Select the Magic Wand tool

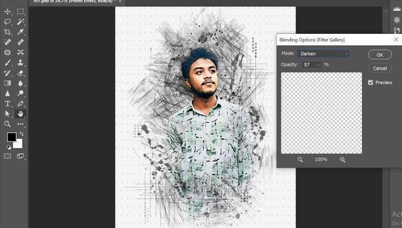point(21,22)
